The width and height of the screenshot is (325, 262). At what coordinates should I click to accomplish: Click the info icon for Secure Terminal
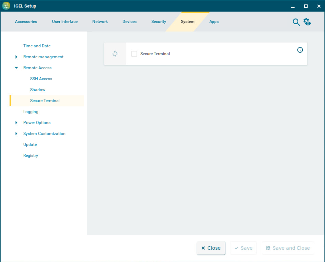[x=300, y=50]
